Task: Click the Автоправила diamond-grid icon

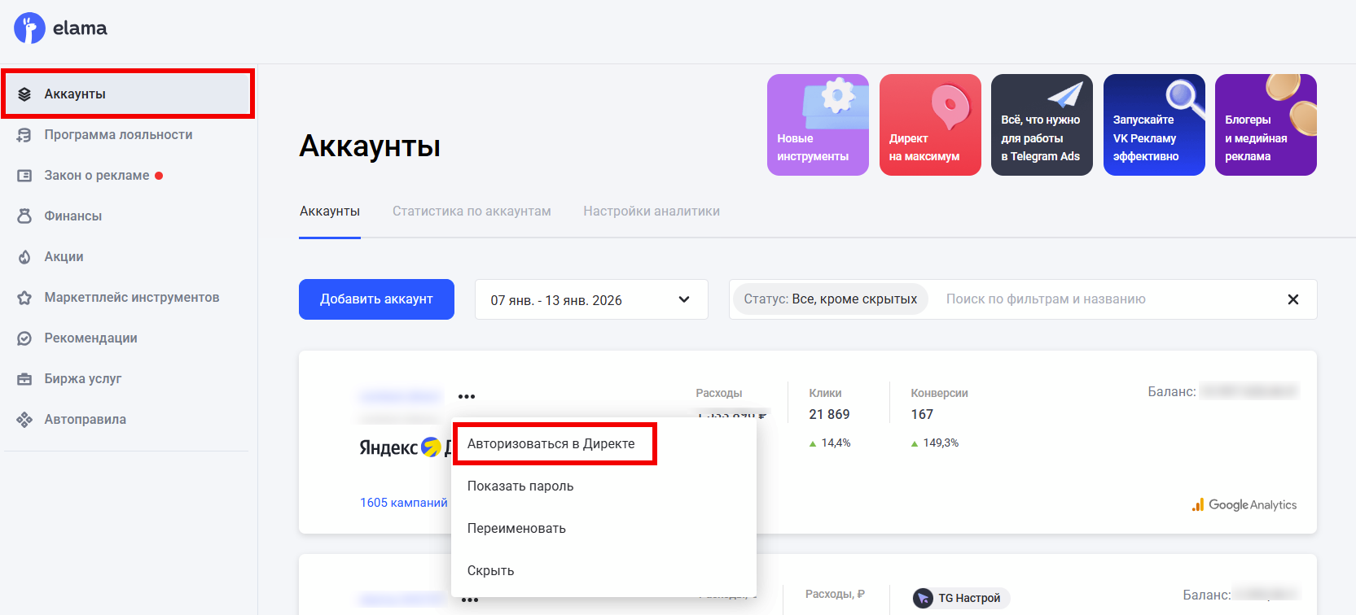Action: (x=24, y=420)
